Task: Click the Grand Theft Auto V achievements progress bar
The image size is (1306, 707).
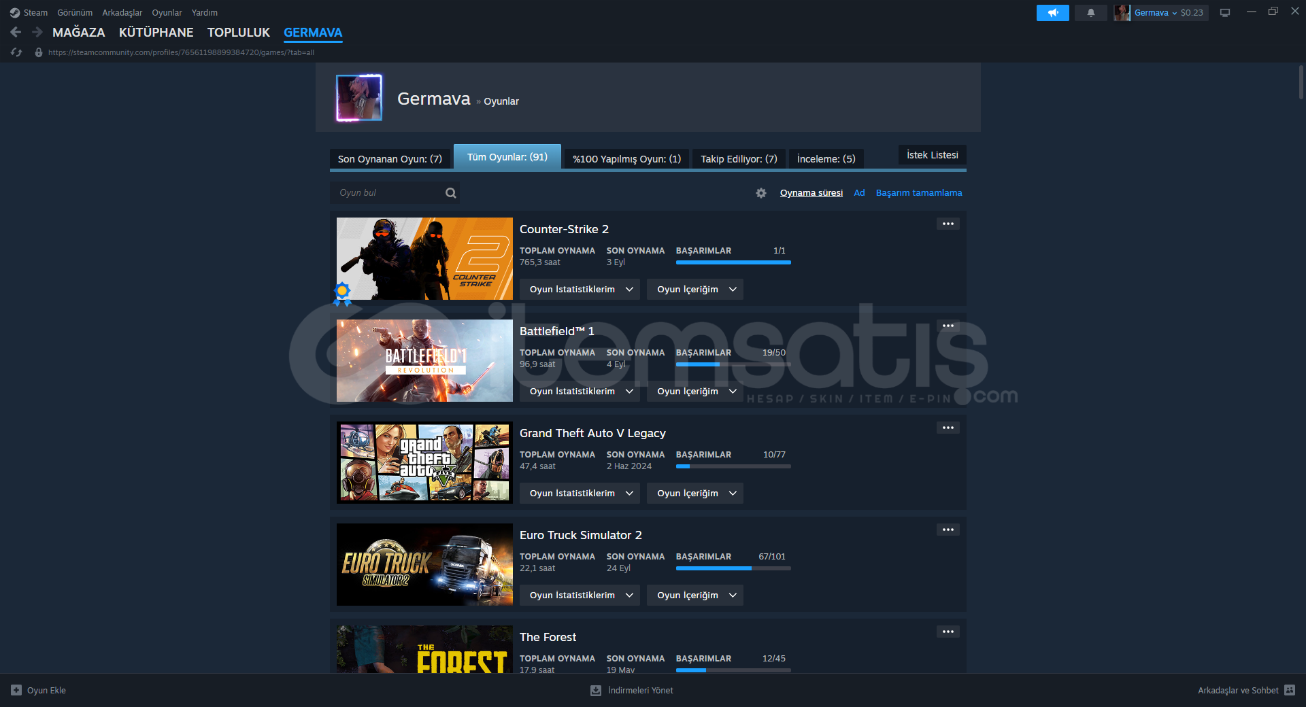Action: pyautogui.click(x=733, y=466)
